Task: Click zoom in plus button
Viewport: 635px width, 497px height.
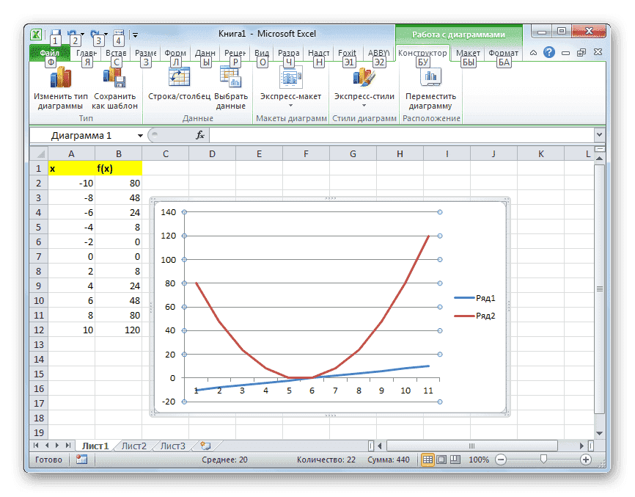Action: (585, 460)
